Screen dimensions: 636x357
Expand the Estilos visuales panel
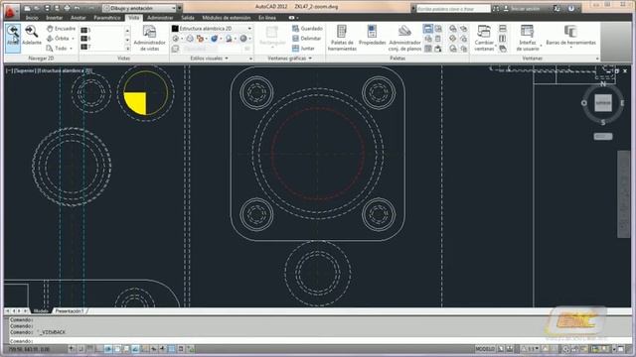[x=209, y=59]
